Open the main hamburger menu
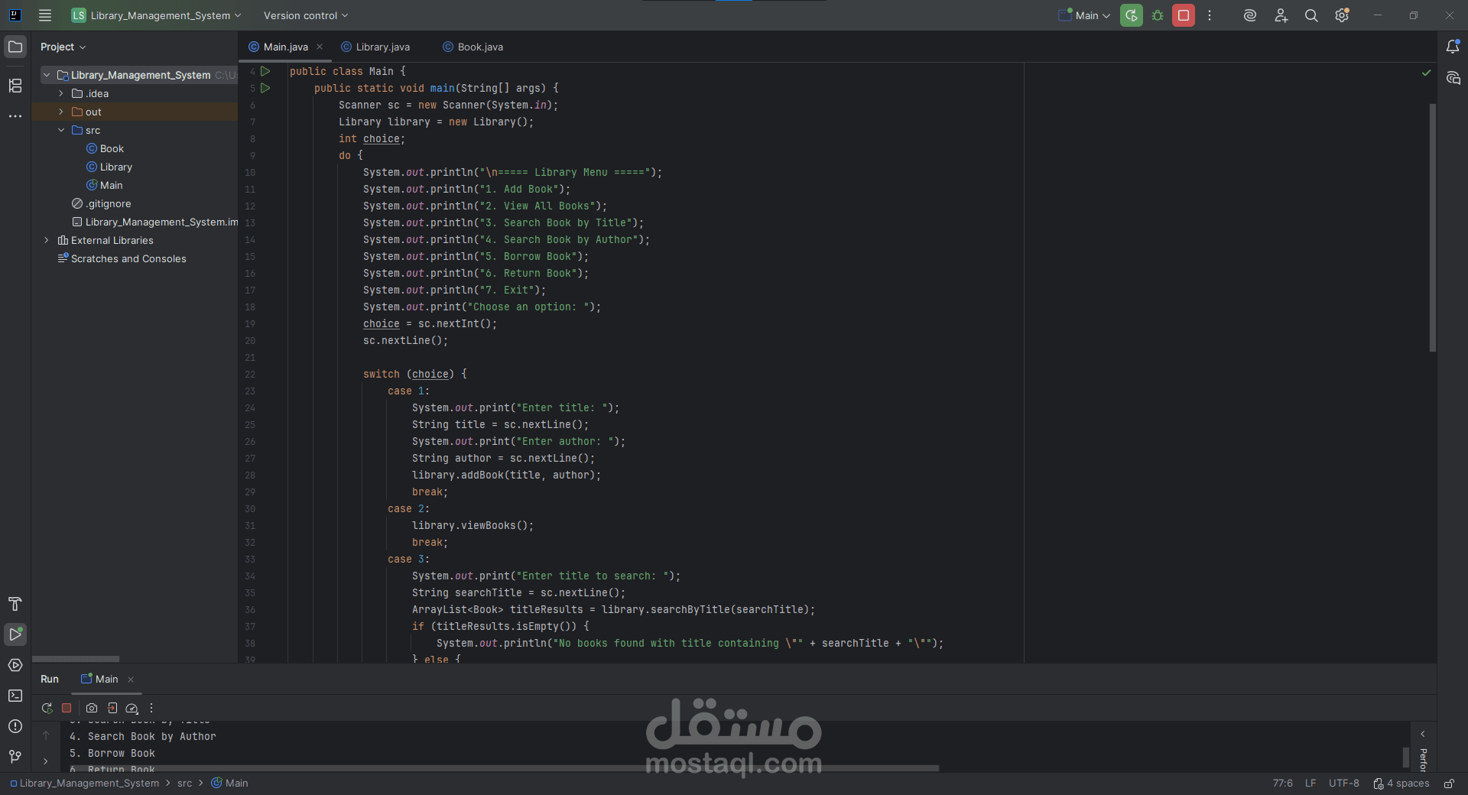The image size is (1468, 795). (x=45, y=15)
